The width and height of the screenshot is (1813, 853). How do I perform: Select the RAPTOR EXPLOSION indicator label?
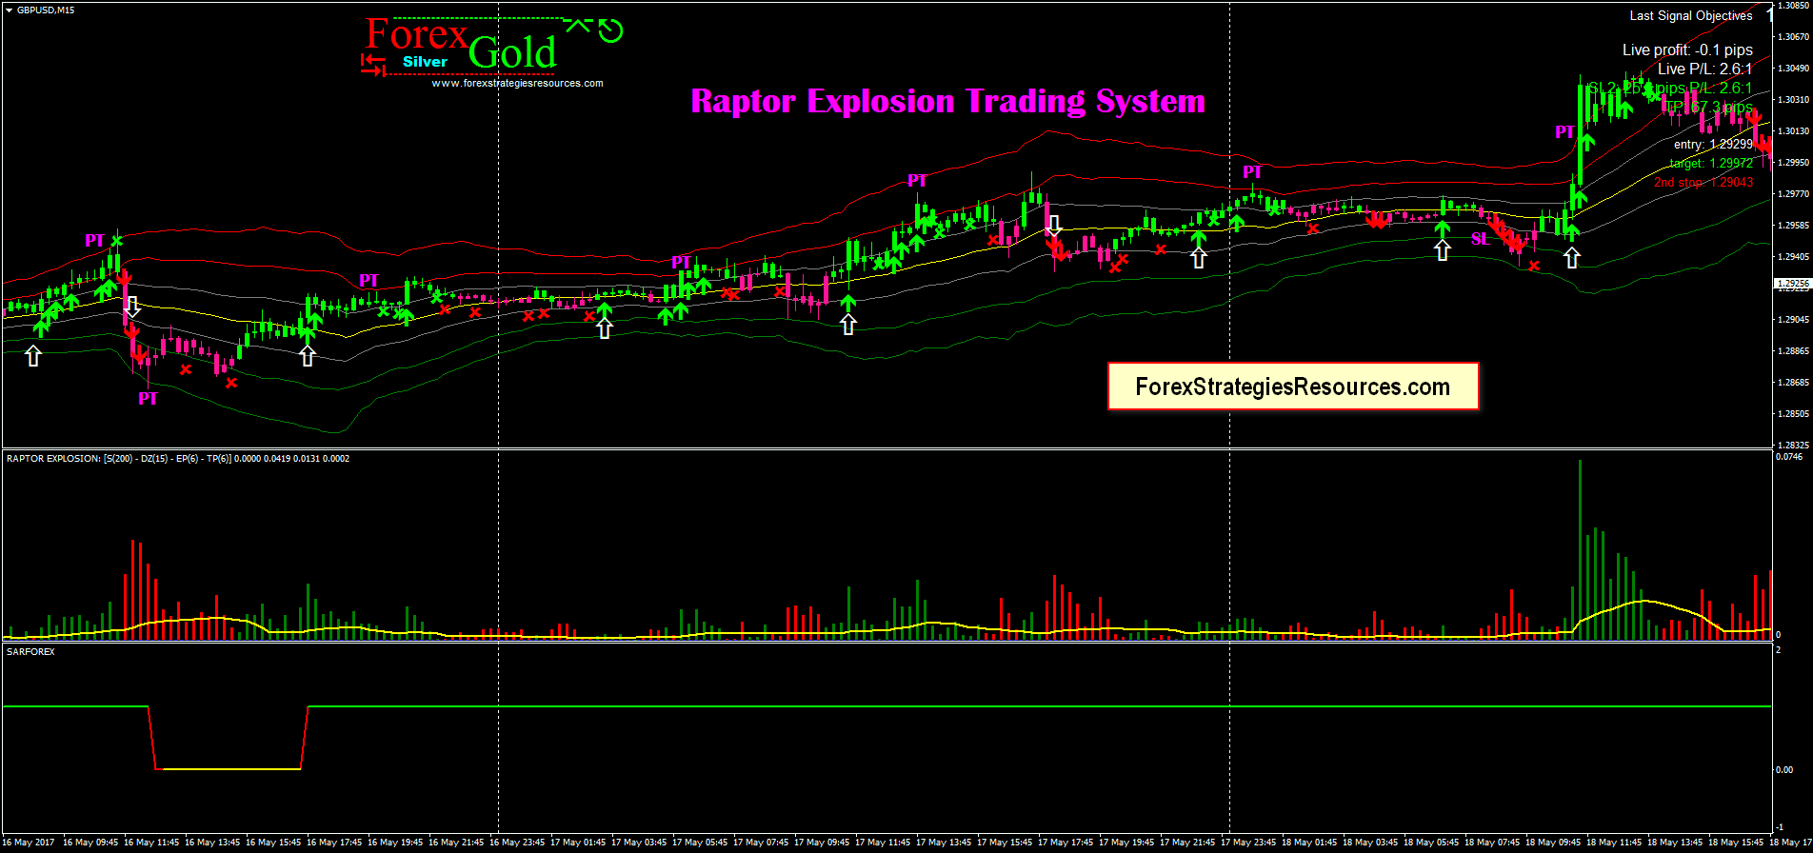(x=178, y=459)
